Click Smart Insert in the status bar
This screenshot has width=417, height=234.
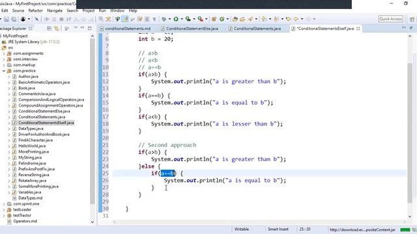pyautogui.click(x=278, y=229)
